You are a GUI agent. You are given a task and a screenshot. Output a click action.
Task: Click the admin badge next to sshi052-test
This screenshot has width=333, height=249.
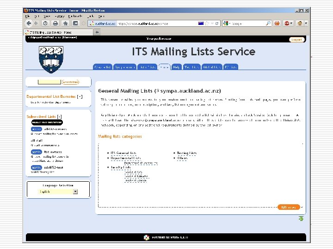(37, 167)
